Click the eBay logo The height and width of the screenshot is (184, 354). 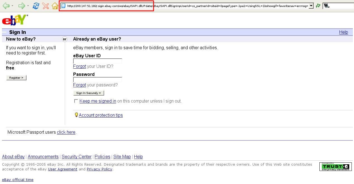pos(15,20)
